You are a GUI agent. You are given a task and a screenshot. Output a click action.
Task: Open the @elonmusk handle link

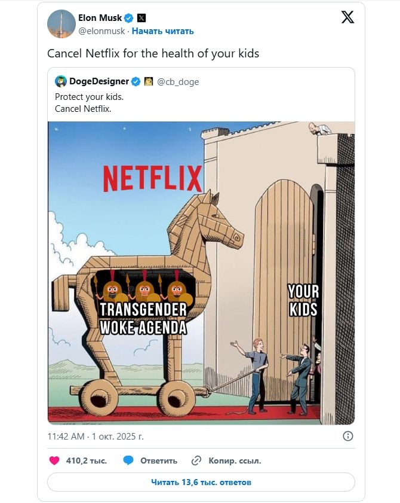pyautogui.click(x=101, y=31)
